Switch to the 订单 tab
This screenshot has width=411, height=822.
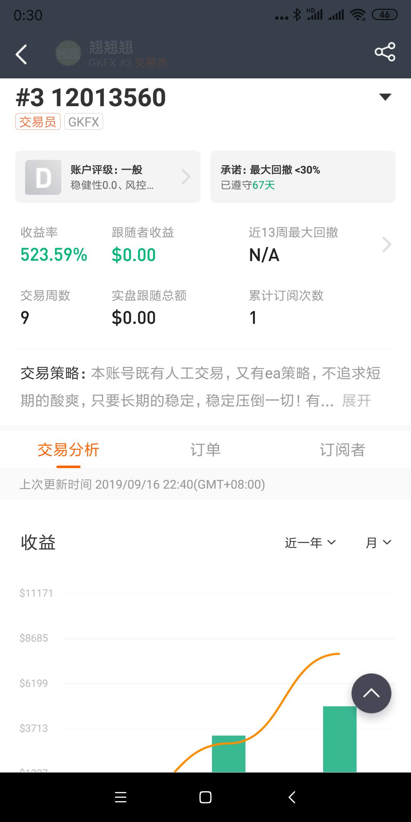[205, 450]
